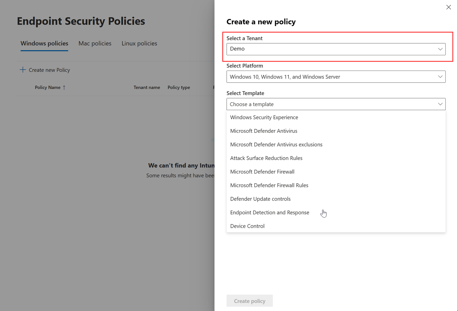Viewport: 458px width, 311px height.
Task: Click the plus icon beside Create new Policy
Action: coord(23,70)
